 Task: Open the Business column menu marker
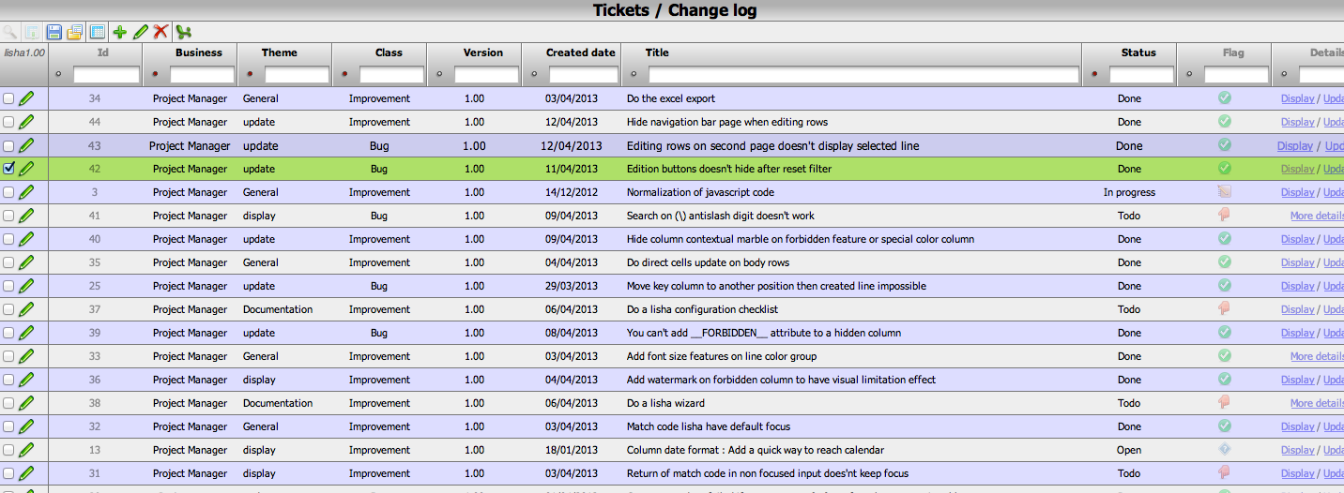click(x=156, y=74)
